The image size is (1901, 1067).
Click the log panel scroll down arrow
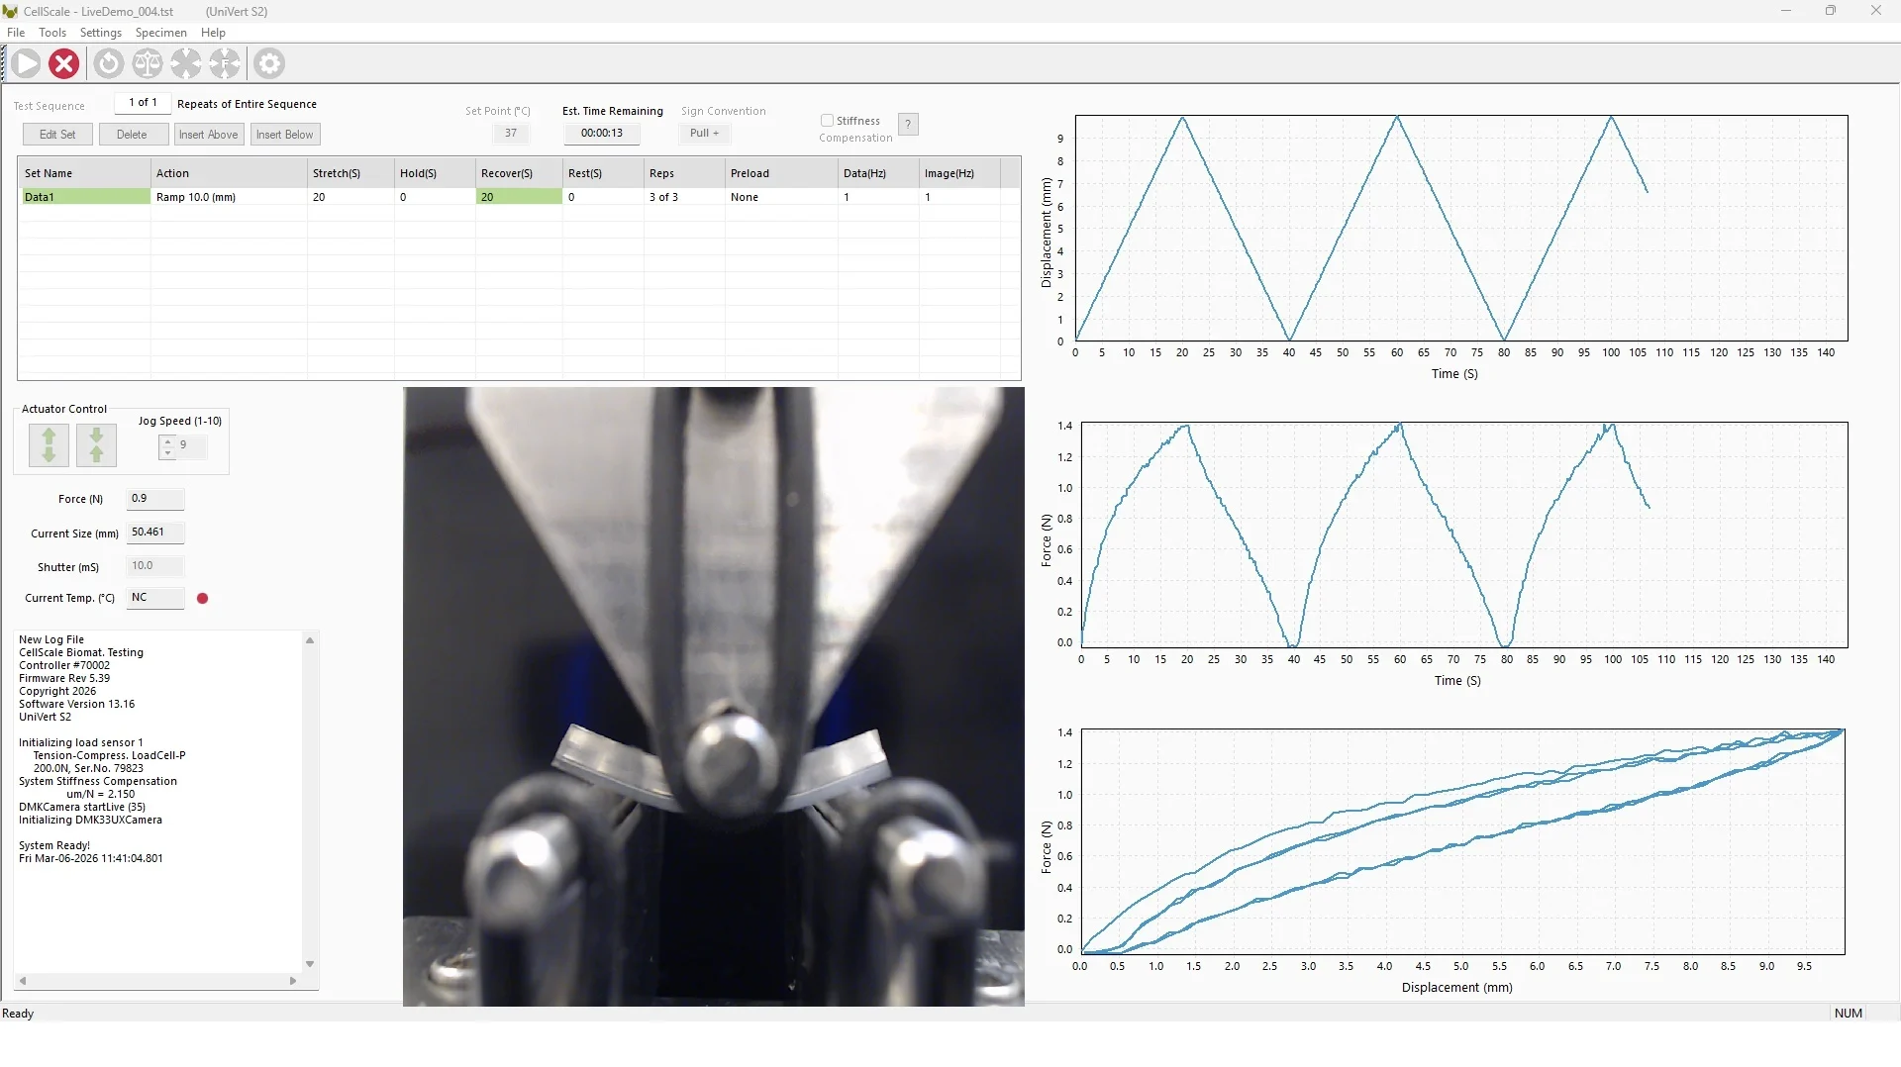click(310, 964)
